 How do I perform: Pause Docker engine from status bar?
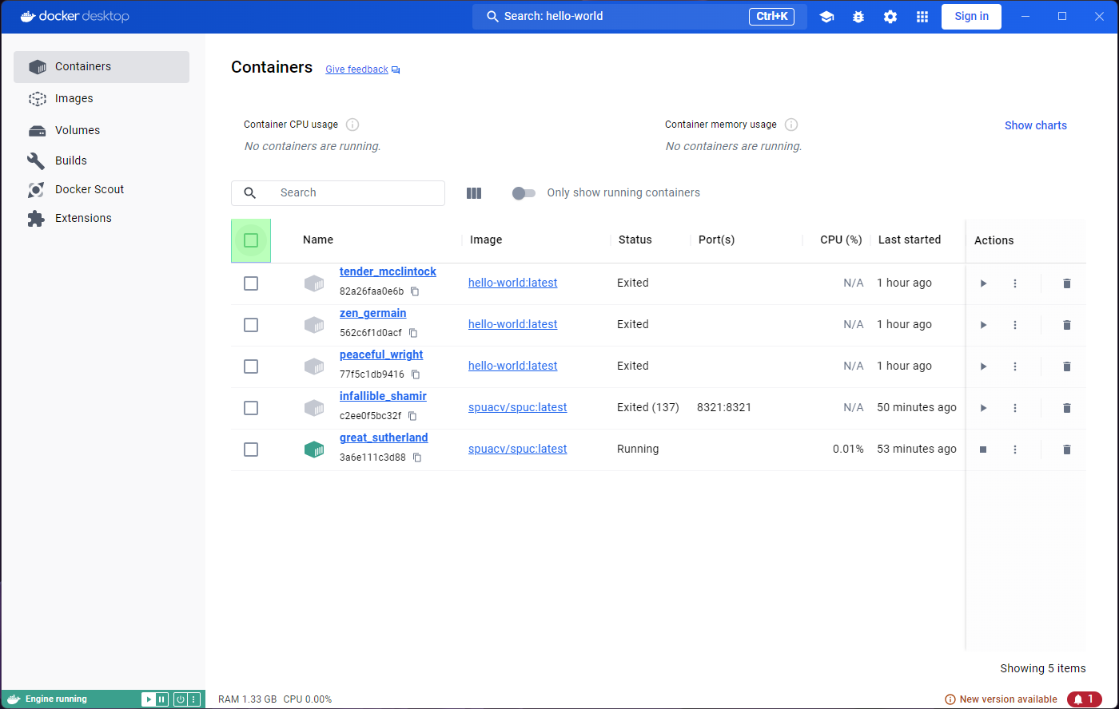[x=161, y=699]
